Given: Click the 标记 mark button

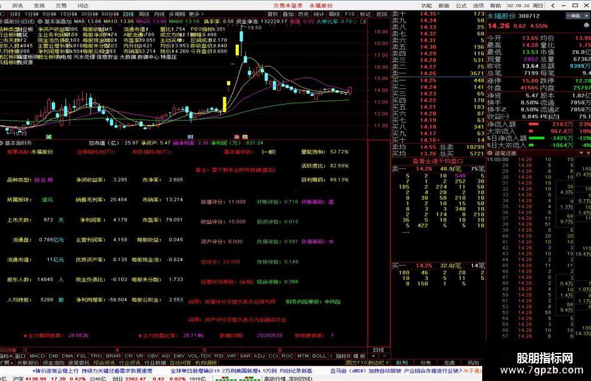Looking at the screenshot, I should point(365,14).
